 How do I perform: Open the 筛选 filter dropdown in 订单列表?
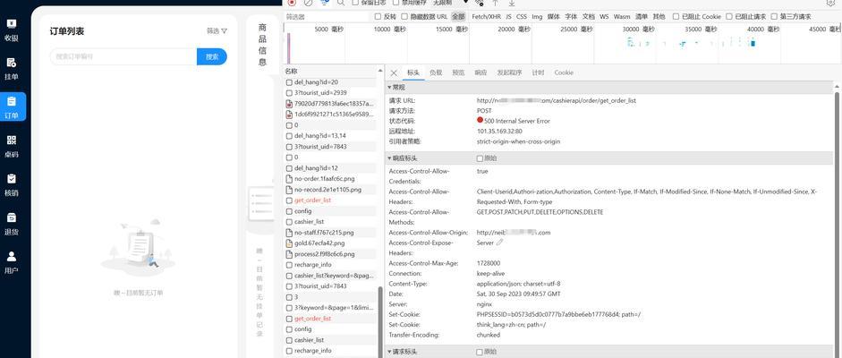pos(217,31)
